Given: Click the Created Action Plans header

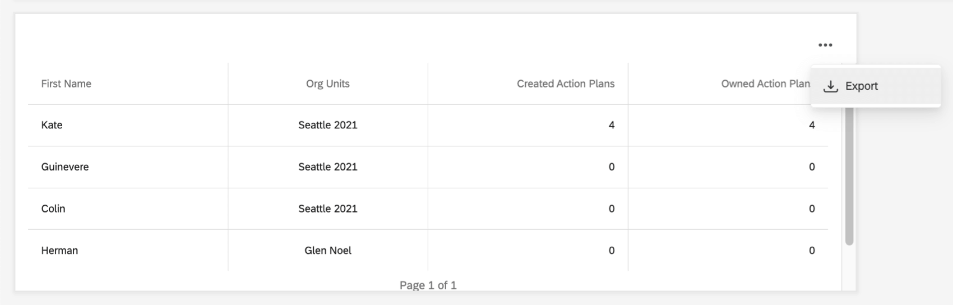Looking at the screenshot, I should click(x=566, y=84).
